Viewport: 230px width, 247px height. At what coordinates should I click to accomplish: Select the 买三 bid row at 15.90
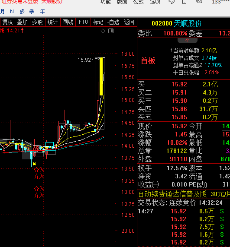click(x=184, y=101)
